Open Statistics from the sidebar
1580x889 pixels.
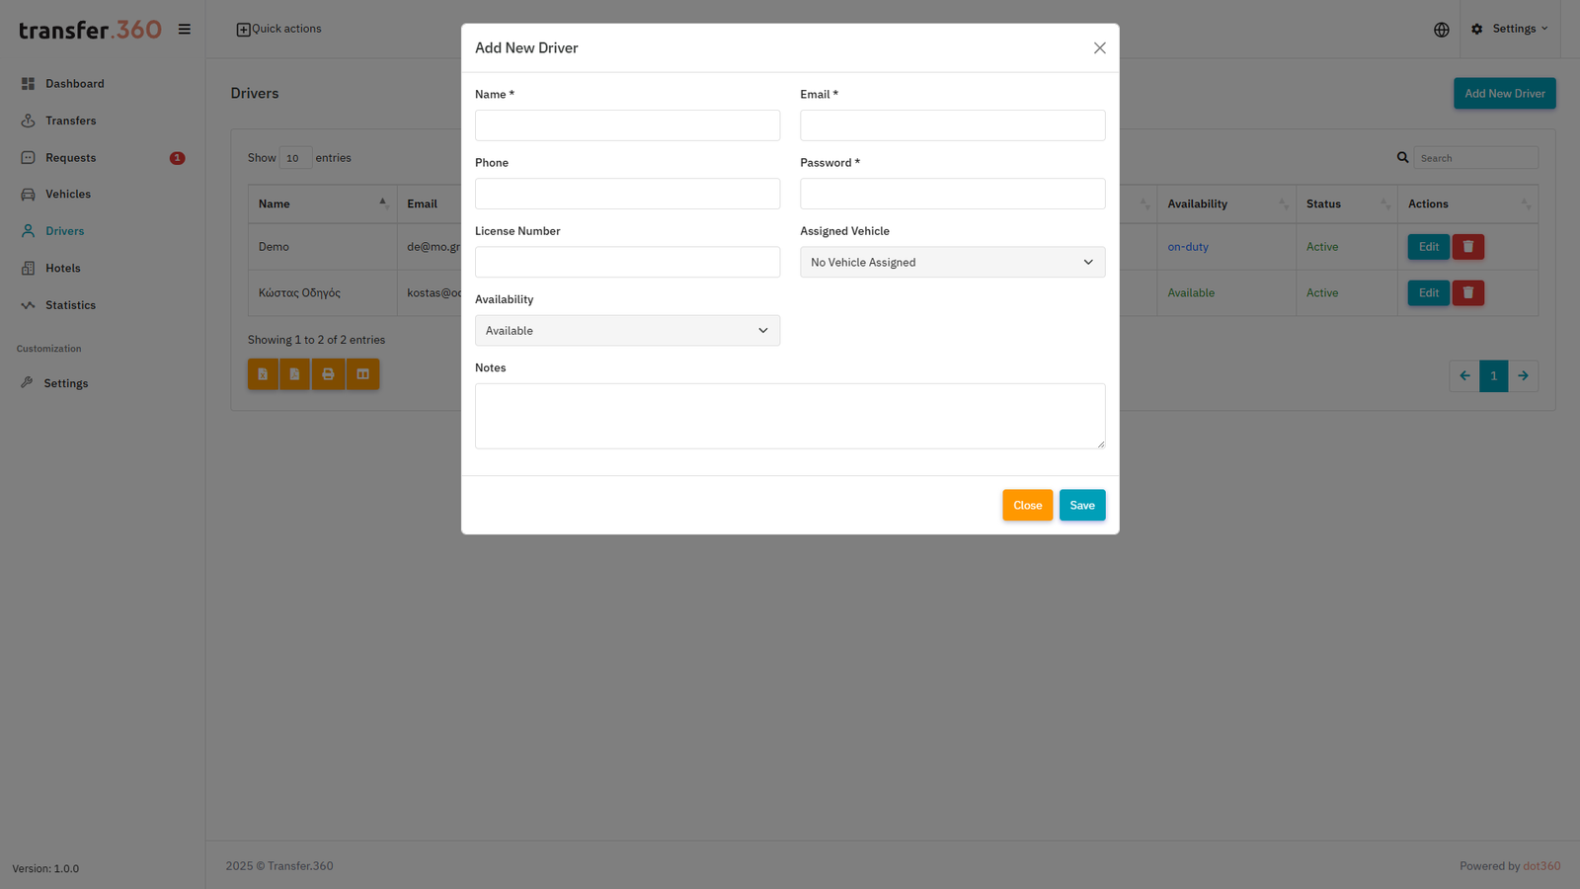(70, 304)
